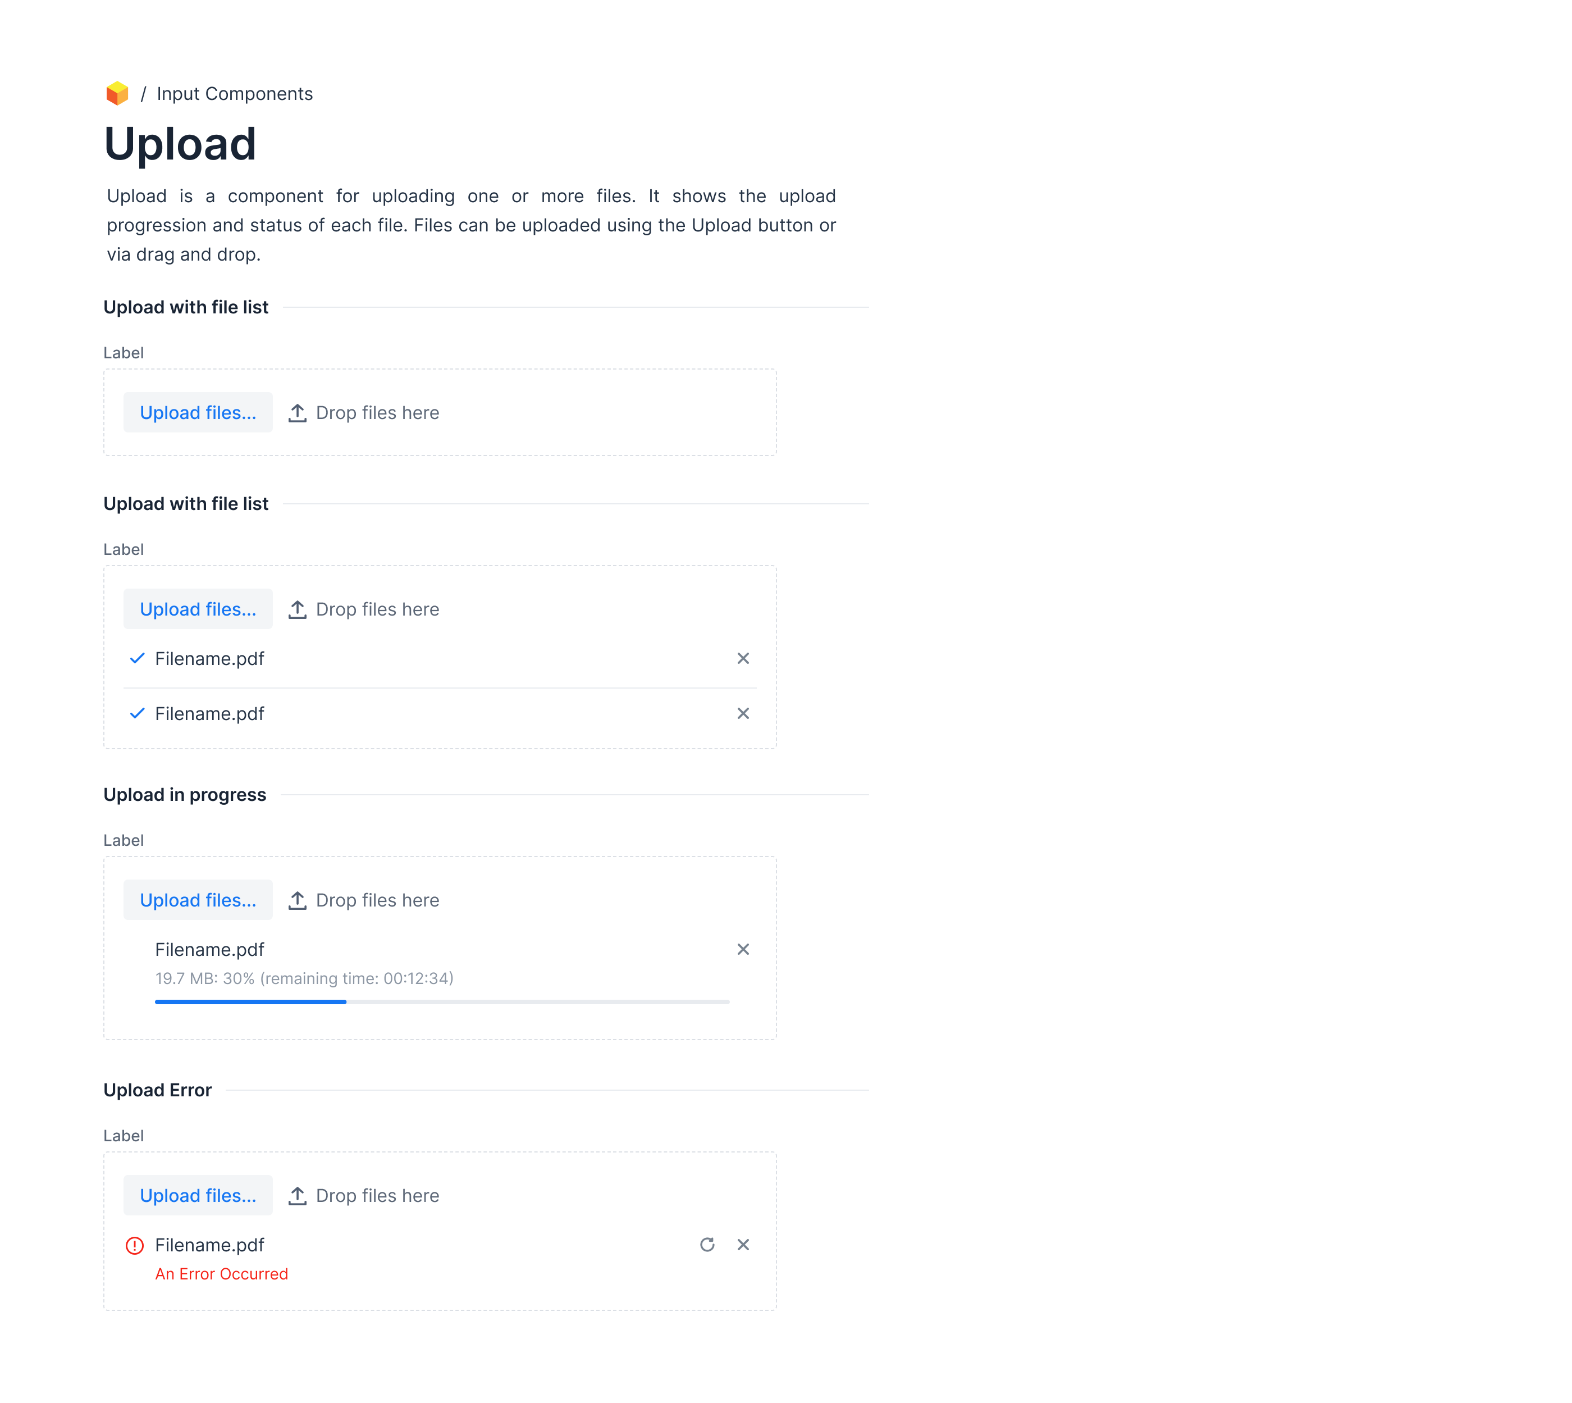Click the red error alert icon
Image resolution: width=1572 pixels, height=1403 pixels.
click(135, 1245)
